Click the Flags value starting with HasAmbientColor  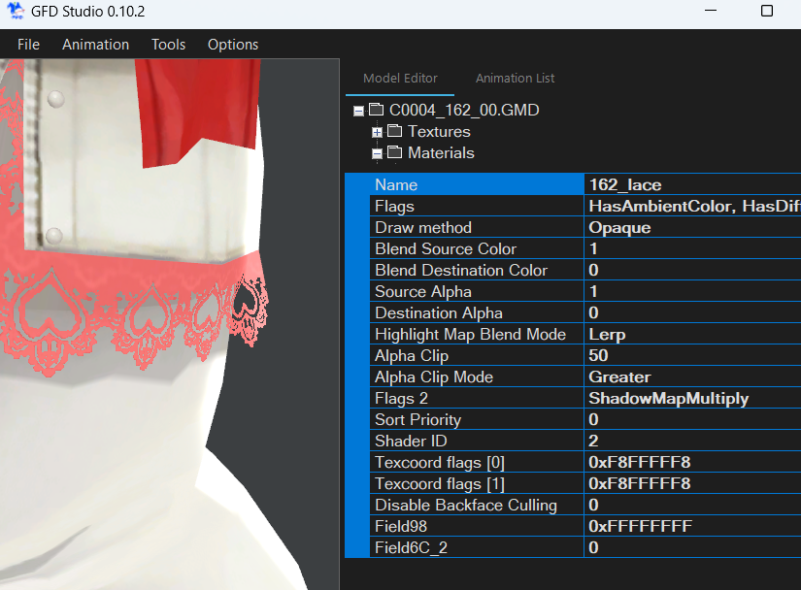680,206
